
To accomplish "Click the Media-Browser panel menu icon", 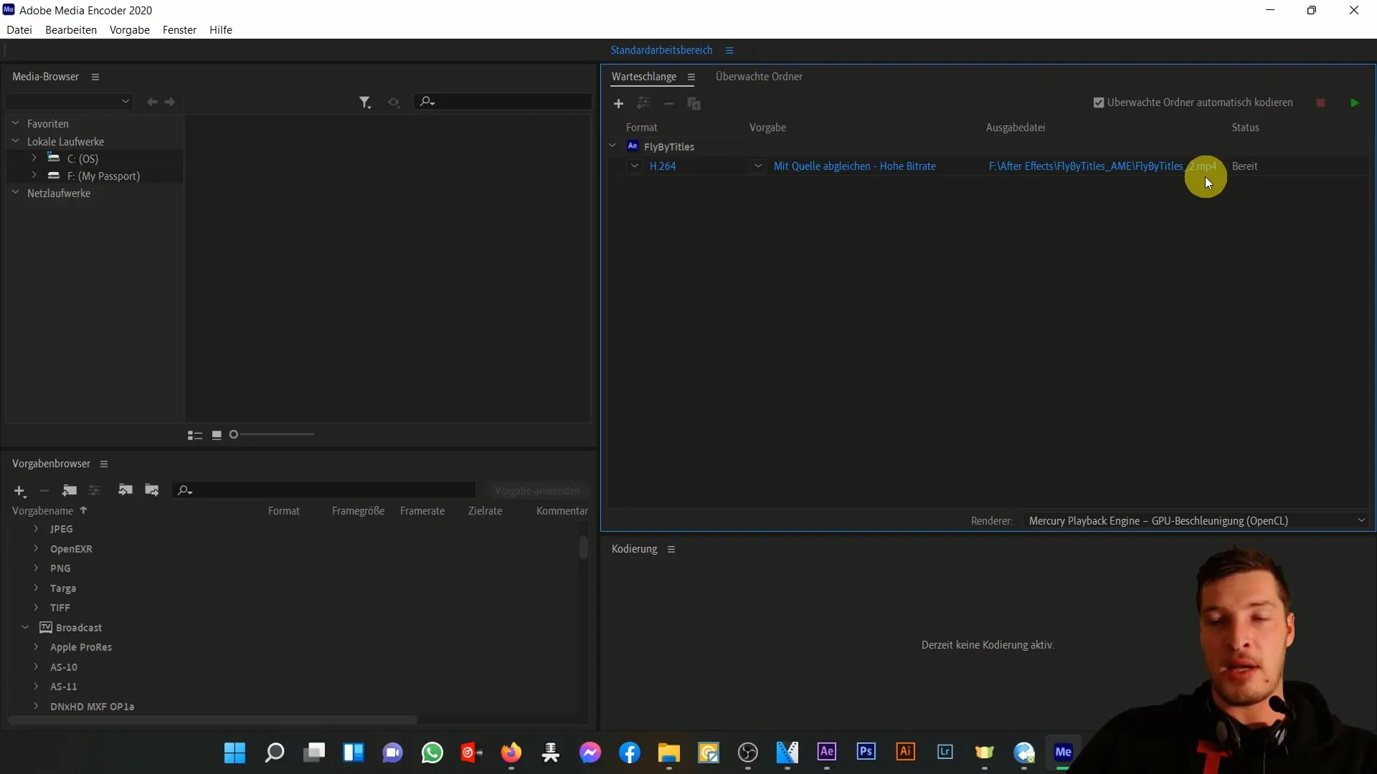I will click(95, 77).
